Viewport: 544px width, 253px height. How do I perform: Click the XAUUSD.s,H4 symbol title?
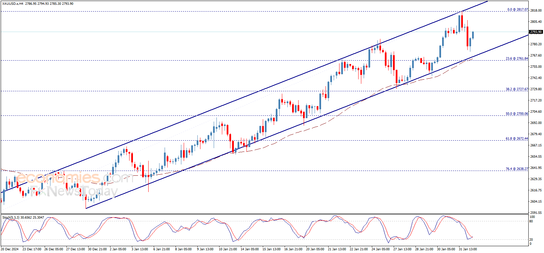coord(12,4)
